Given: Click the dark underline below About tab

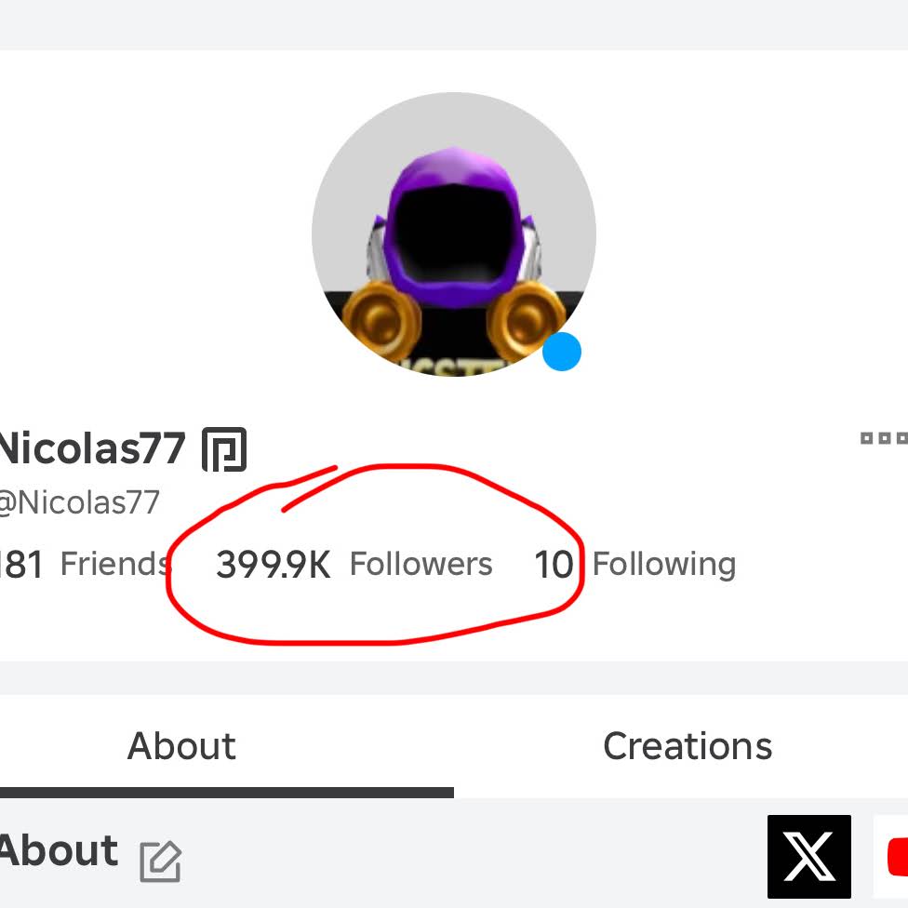Looking at the screenshot, I should coord(226,793).
